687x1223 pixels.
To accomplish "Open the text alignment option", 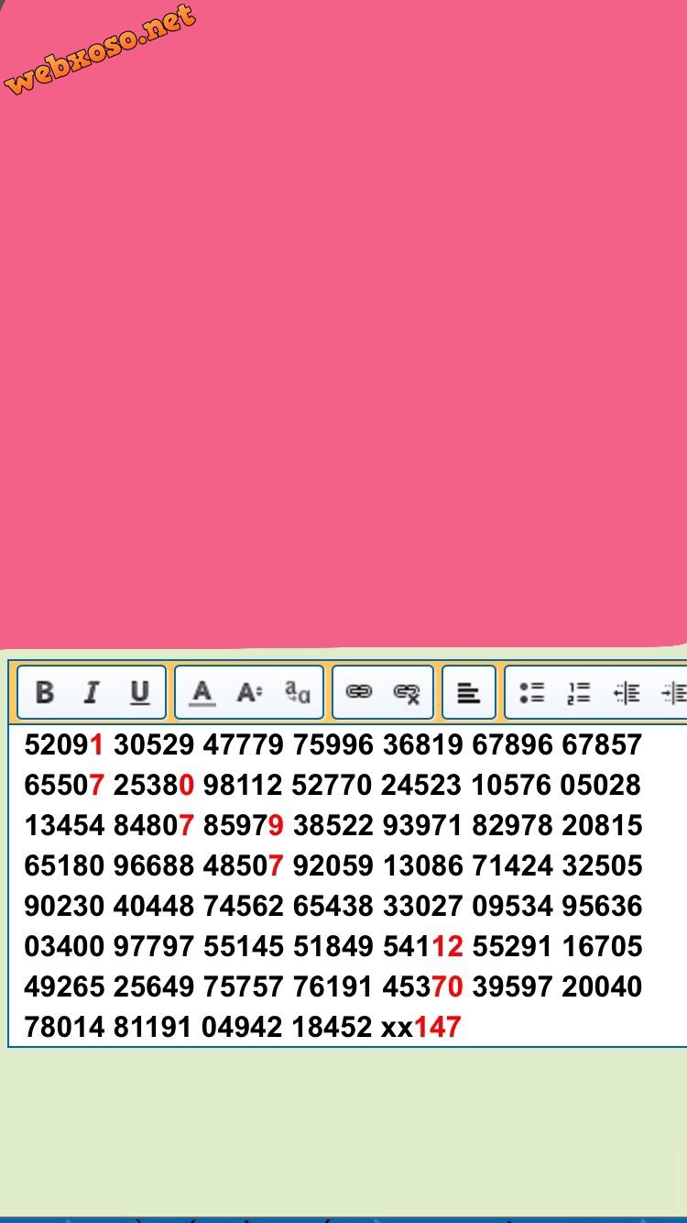I will [469, 692].
